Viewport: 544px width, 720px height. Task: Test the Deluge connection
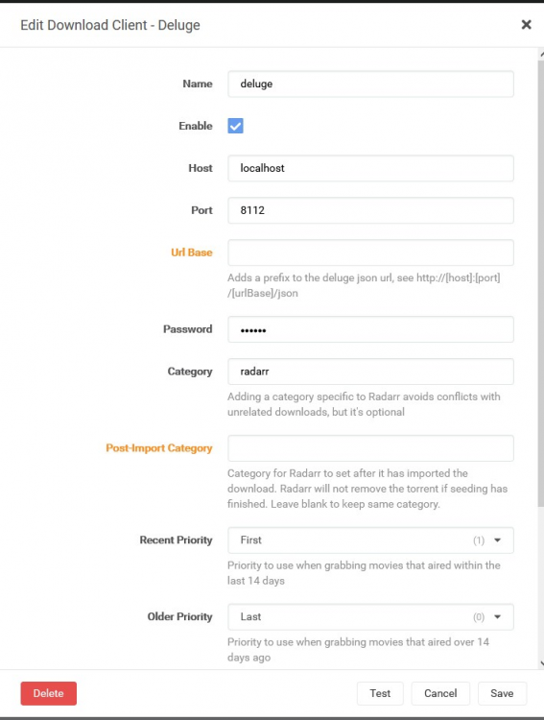[380, 693]
